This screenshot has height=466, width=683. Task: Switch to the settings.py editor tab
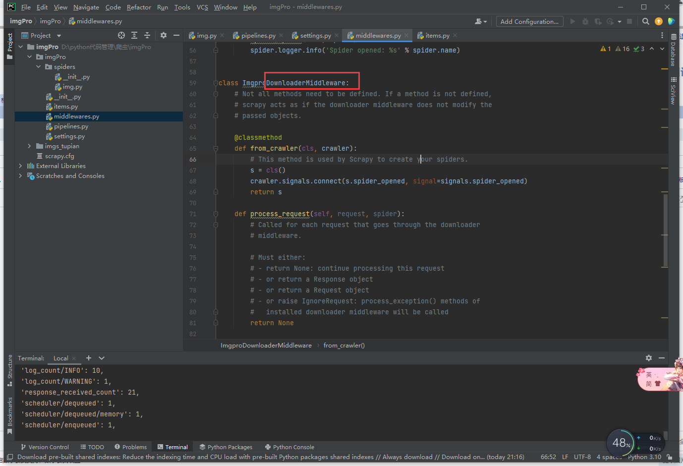pos(315,36)
